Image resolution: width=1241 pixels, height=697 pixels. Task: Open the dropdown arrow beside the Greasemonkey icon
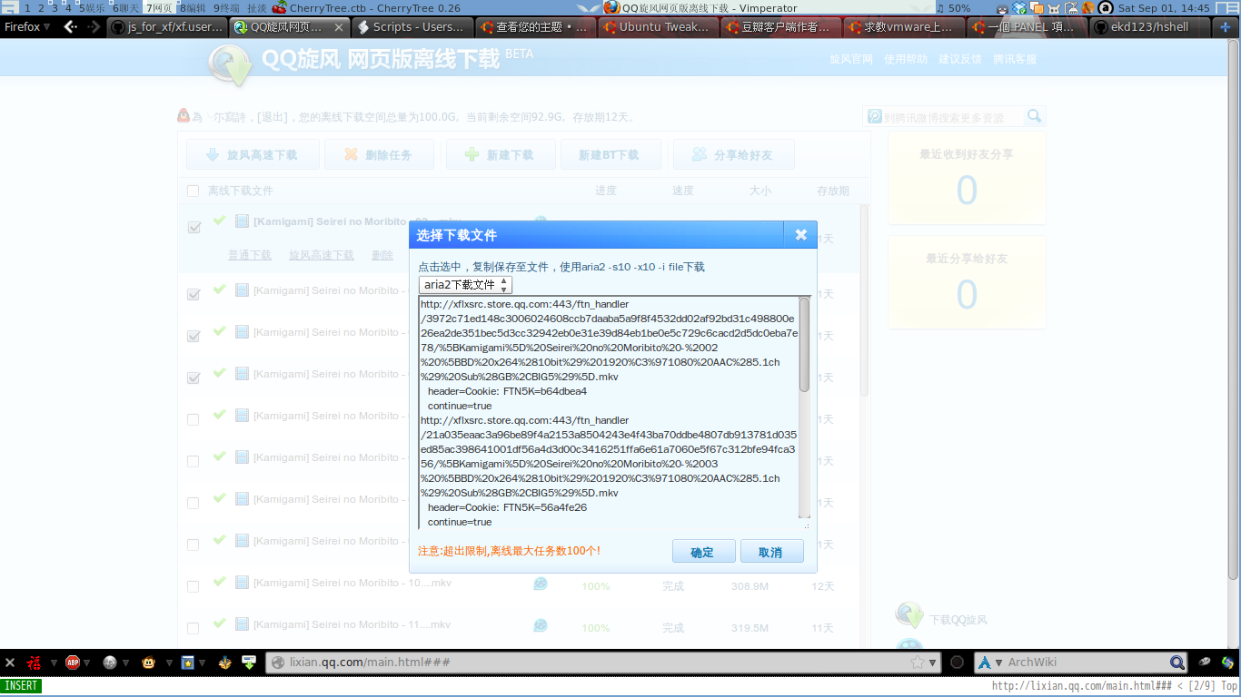point(167,663)
